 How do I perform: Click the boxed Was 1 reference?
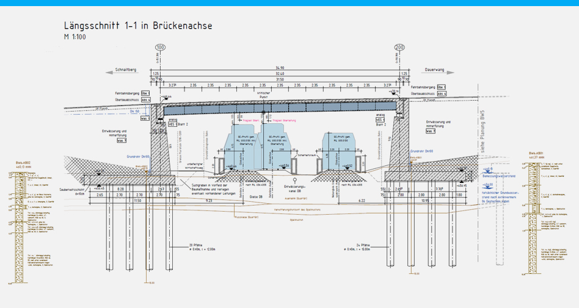pos(145,118)
